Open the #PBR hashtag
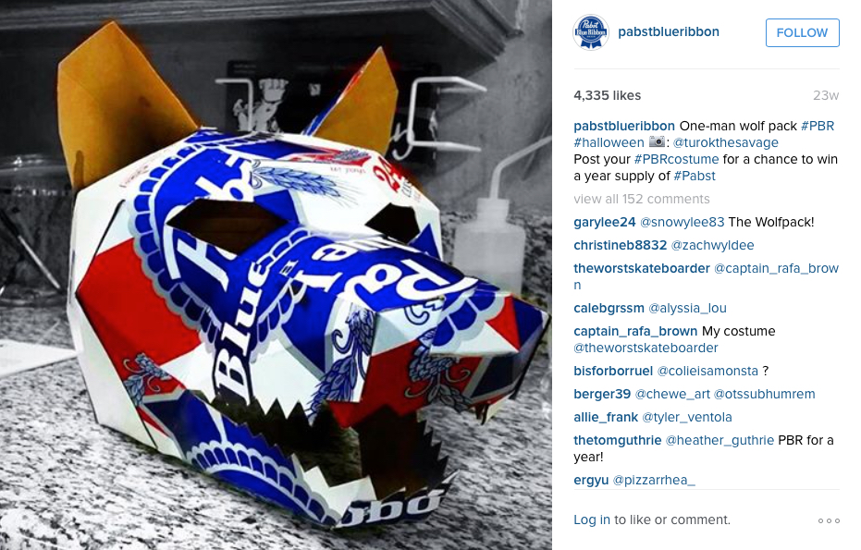The image size is (861, 550). (x=818, y=126)
